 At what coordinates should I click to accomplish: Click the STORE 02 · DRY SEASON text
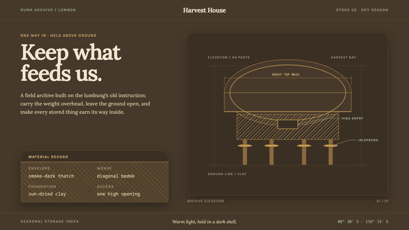[x=362, y=10]
